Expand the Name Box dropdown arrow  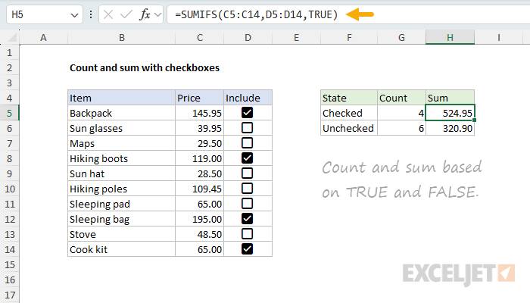click(x=74, y=15)
